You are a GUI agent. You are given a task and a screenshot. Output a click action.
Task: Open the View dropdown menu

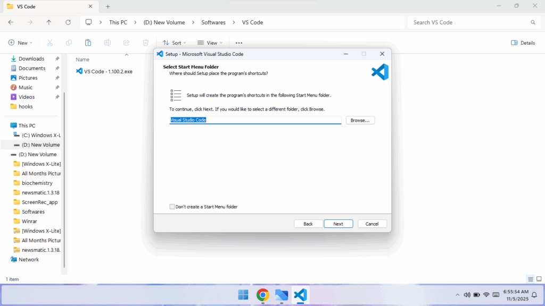210,42
